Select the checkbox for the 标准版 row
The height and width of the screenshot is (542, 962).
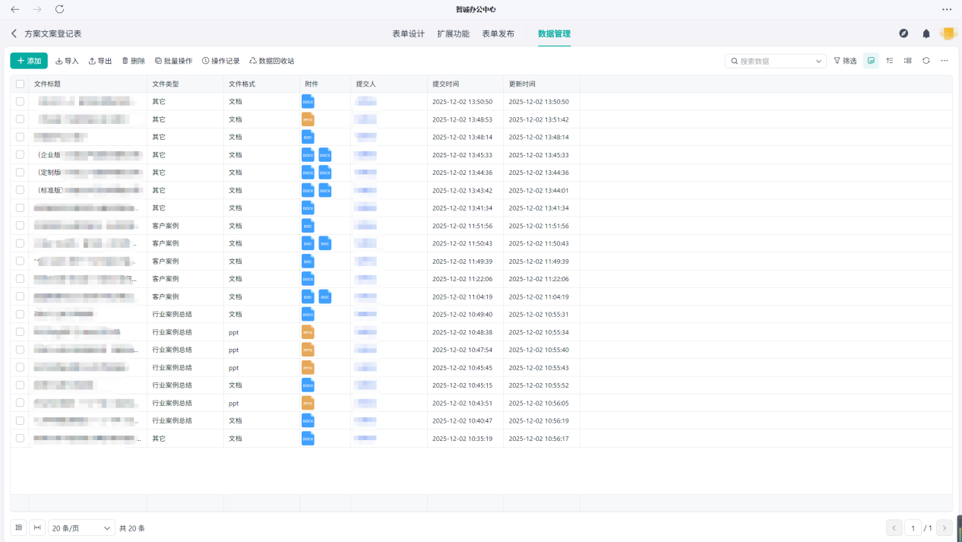(20, 190)
